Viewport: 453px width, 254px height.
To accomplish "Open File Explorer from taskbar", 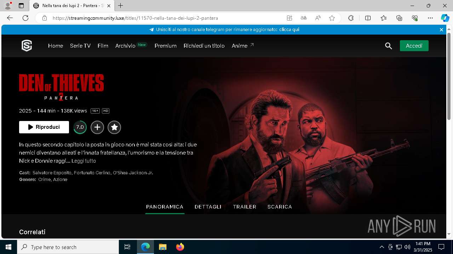I will click(x=162, y=247).
